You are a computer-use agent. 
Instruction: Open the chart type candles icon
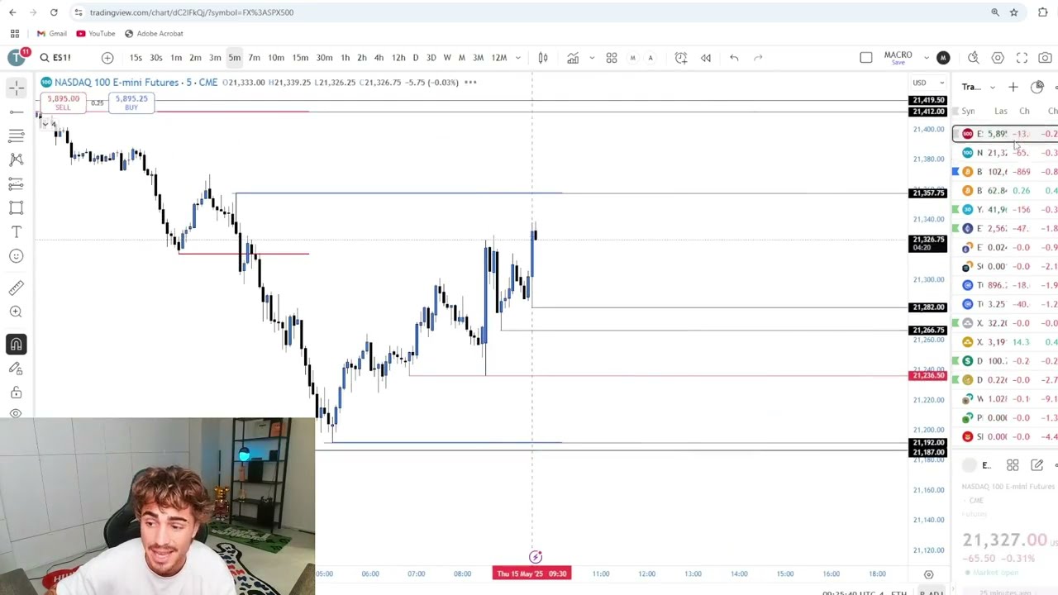[543, 58]
